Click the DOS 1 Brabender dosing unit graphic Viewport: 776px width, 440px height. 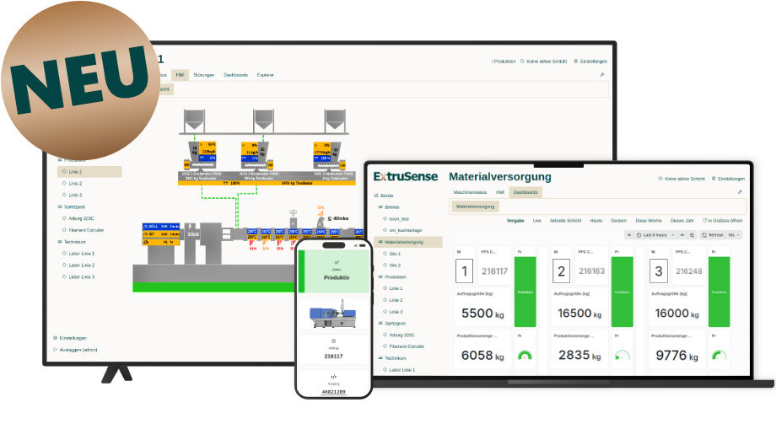[201, 156]
